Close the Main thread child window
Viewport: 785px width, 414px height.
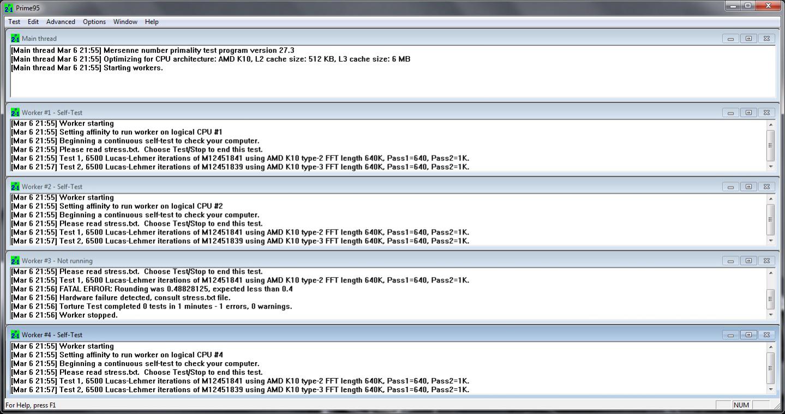pos(766,39)
